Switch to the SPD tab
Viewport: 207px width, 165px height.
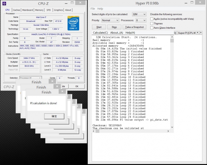[49, 10]
